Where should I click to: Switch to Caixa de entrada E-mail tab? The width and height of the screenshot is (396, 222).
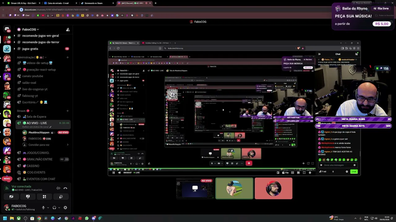point(60,3)
